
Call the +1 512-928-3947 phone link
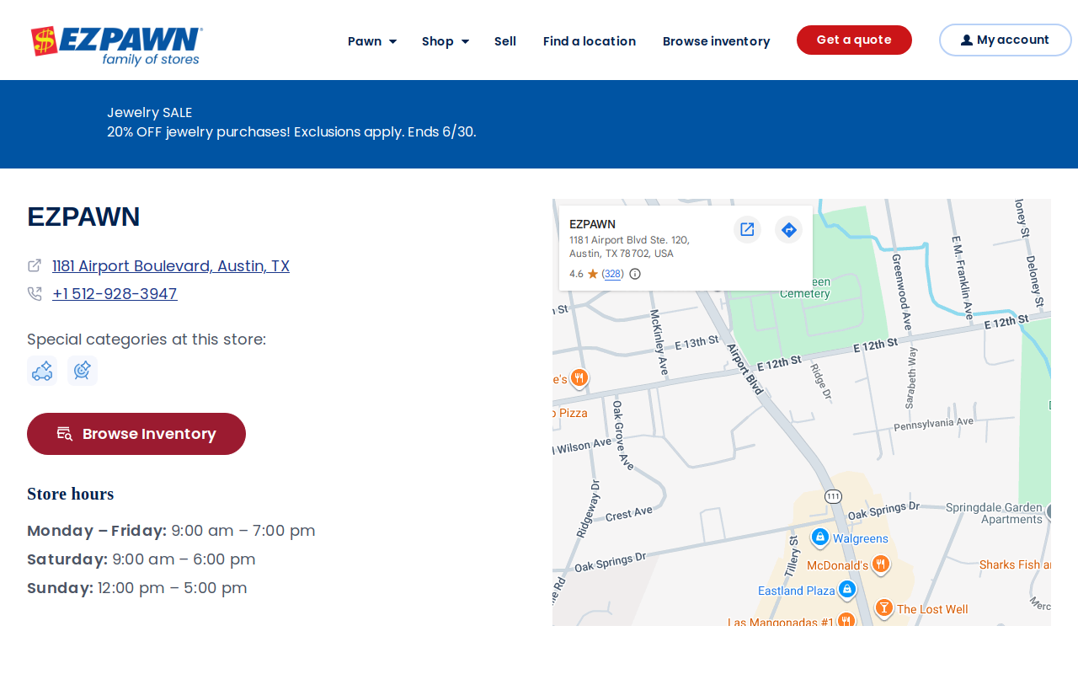coord(115,294)
